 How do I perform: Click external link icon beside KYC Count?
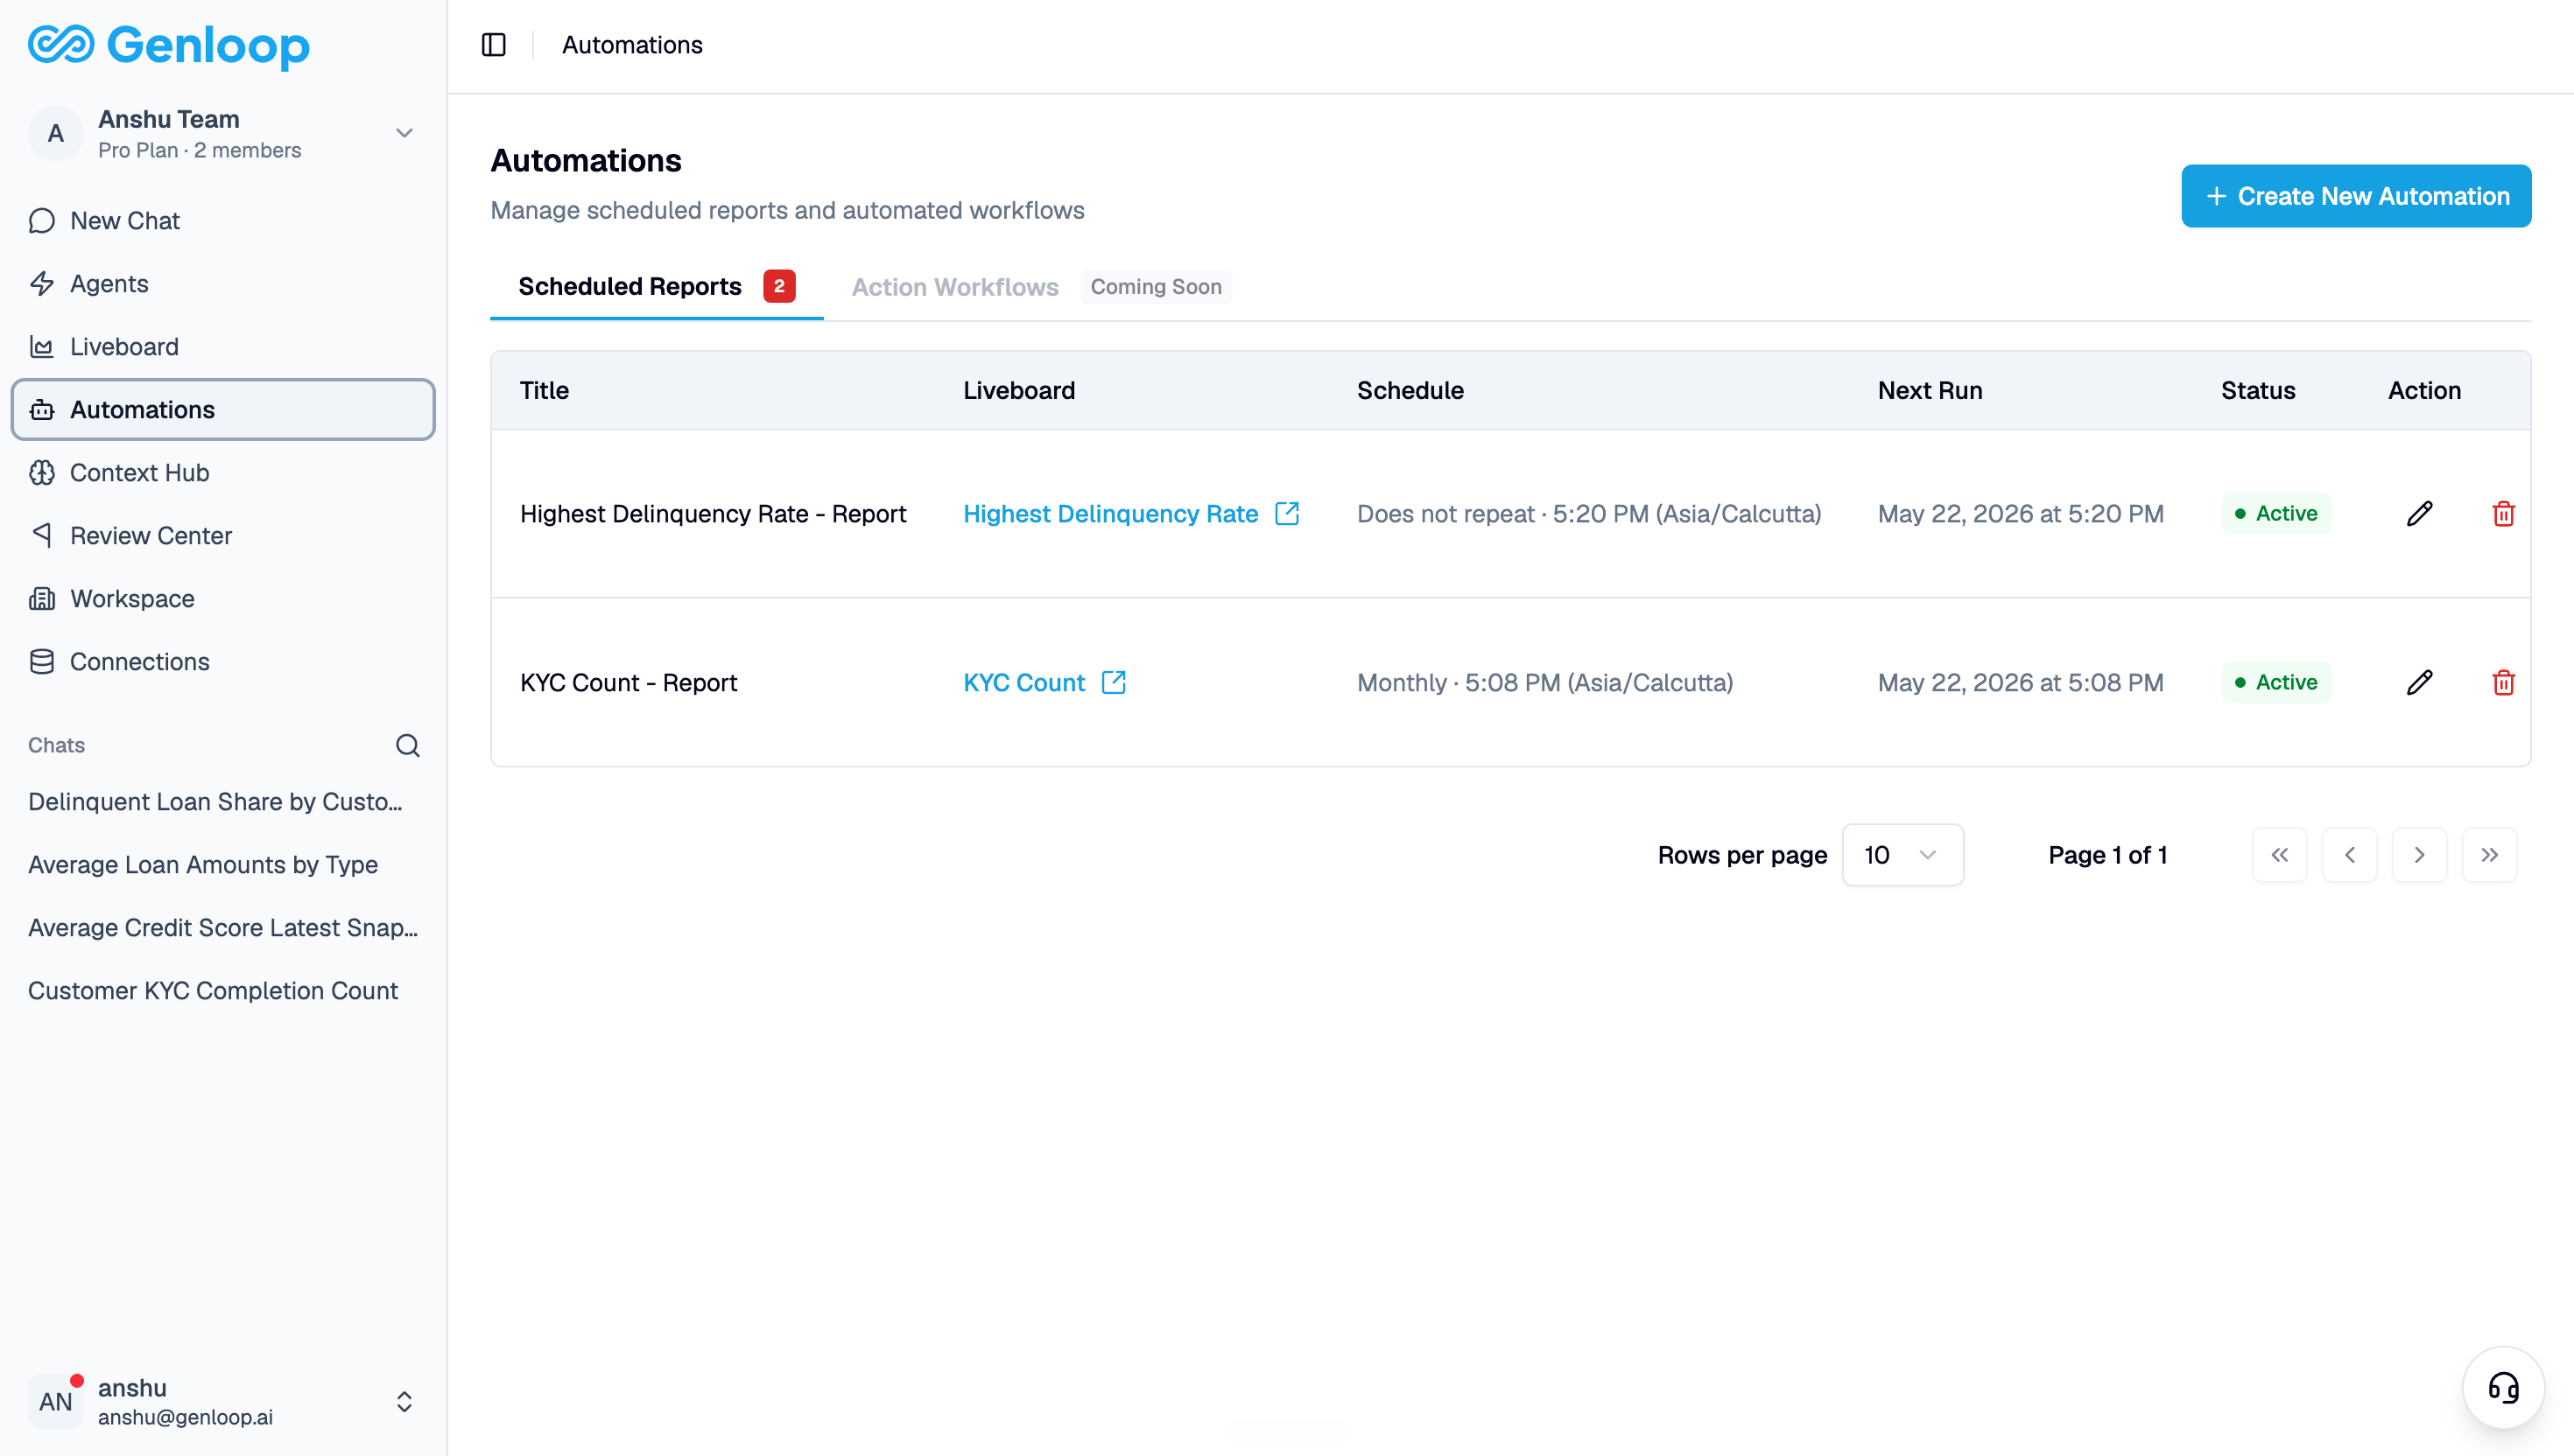(1114, 682)
